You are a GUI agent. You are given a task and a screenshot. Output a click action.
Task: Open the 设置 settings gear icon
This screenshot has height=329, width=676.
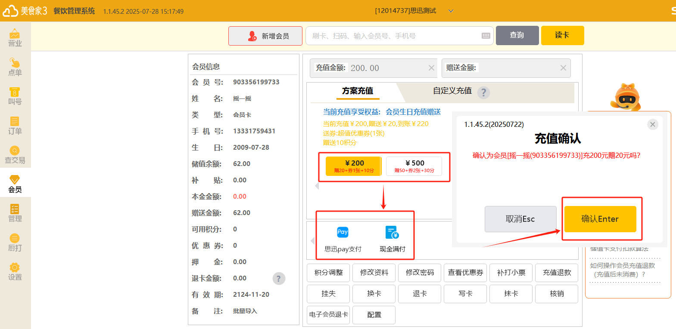[15, 272]
